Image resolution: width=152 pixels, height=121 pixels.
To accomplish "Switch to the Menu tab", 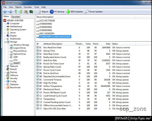I will 6,16.
